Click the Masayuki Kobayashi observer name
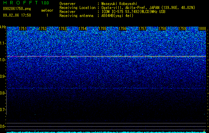Viewport: 209px width, 133px height. click(119, 4)
